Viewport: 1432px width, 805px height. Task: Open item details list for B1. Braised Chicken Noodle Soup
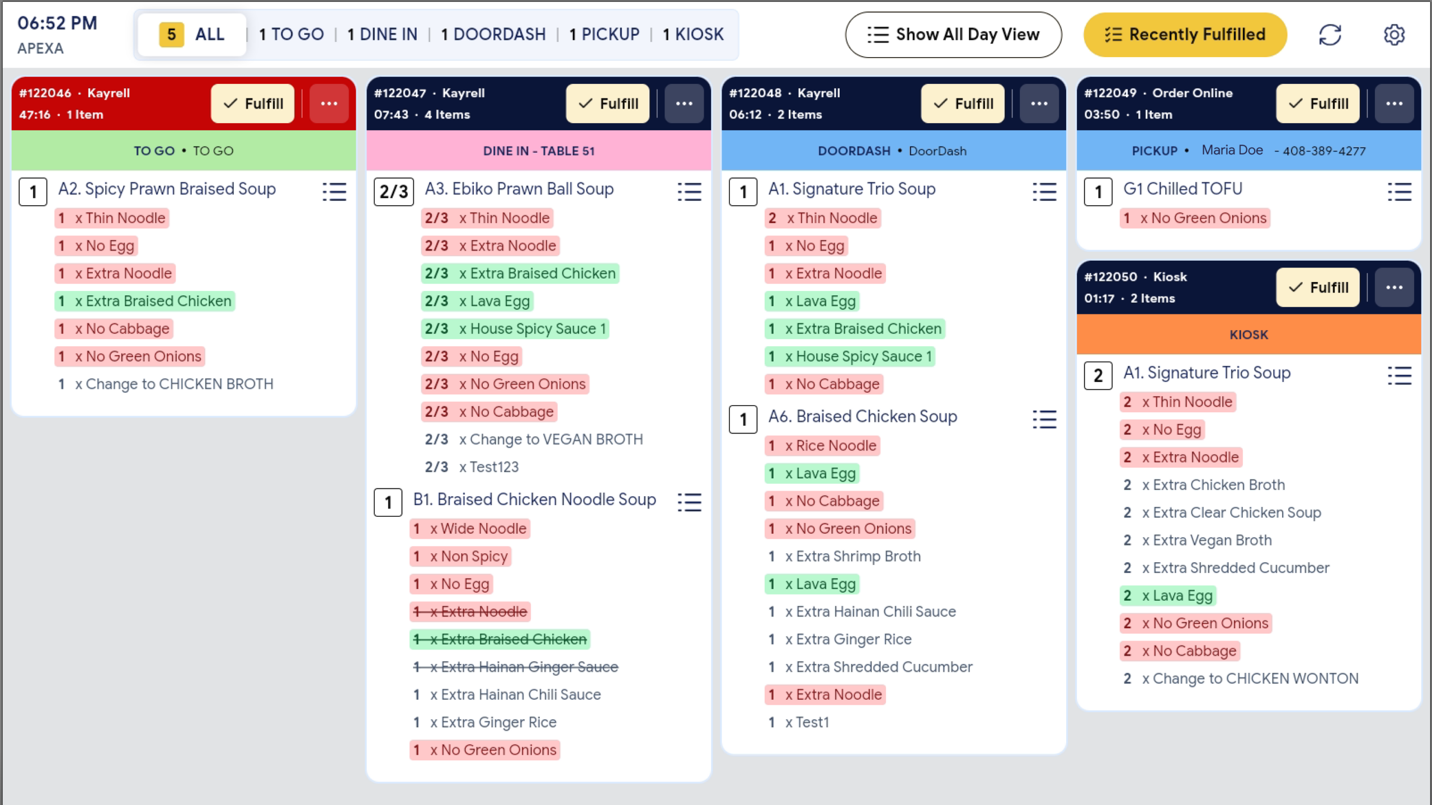tap(689, 502)
